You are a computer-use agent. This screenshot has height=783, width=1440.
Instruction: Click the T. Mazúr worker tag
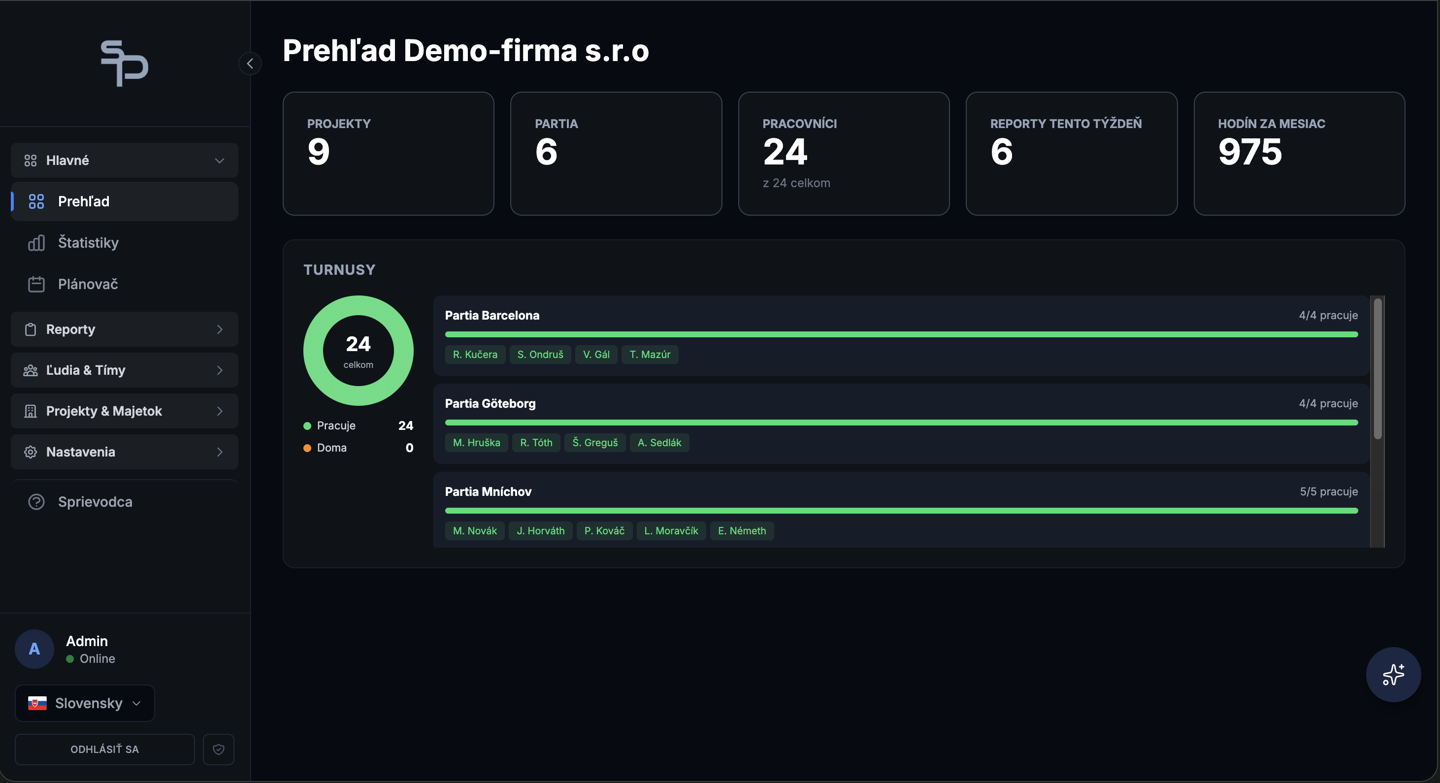[x=650, y=355]
